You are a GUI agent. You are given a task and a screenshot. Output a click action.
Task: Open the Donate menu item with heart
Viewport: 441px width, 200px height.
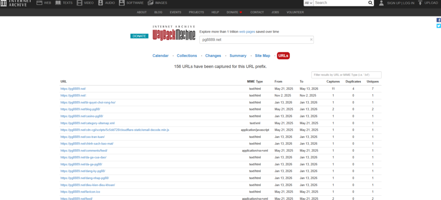click(x=234, y=12)
